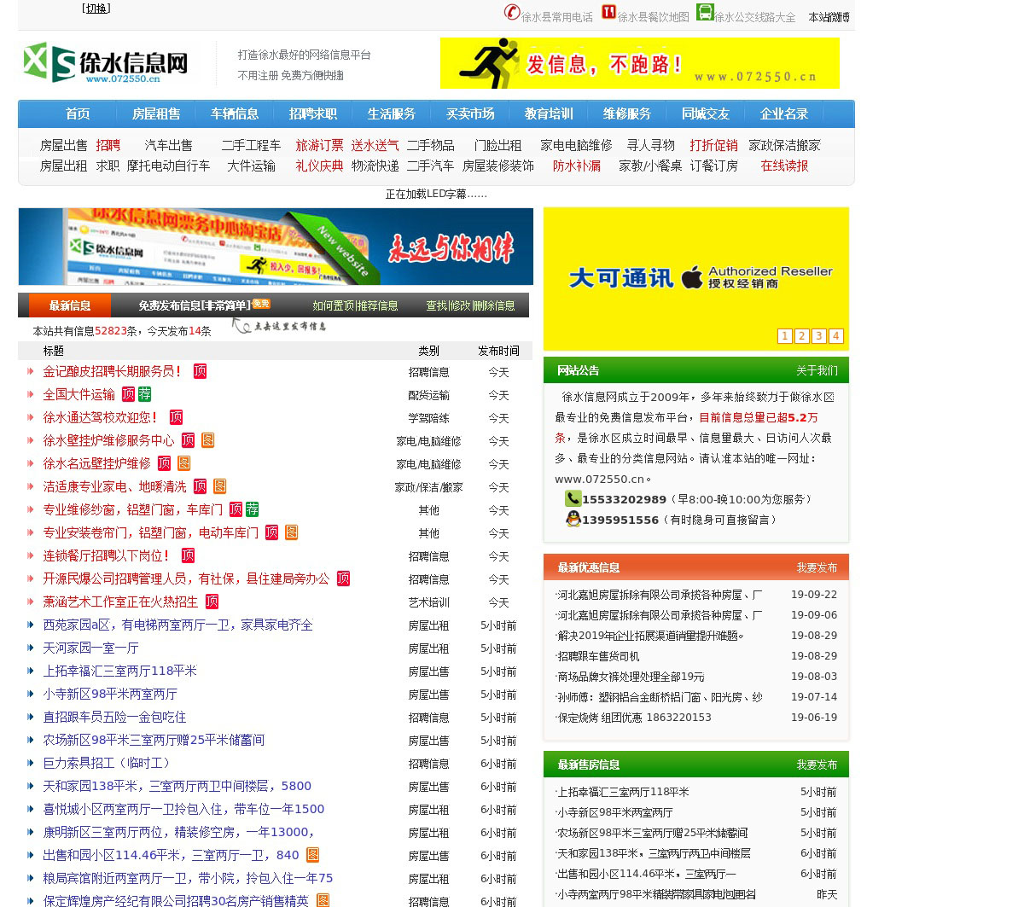
Task: Show slide 3 of the yellow banner
Action: pyautogui.click(x=819, y=336)
